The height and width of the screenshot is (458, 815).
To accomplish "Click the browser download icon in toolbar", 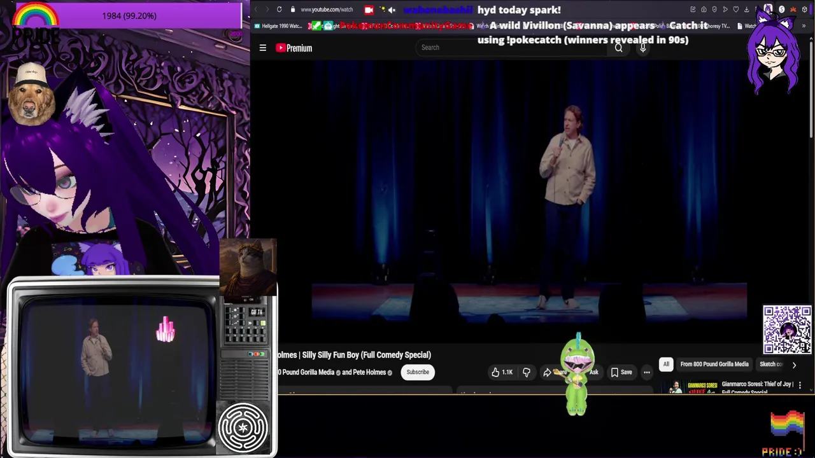I will click(746, 10).
